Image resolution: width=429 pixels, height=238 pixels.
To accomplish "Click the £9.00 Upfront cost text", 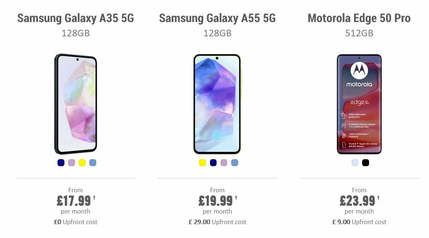I will point(359,222).
